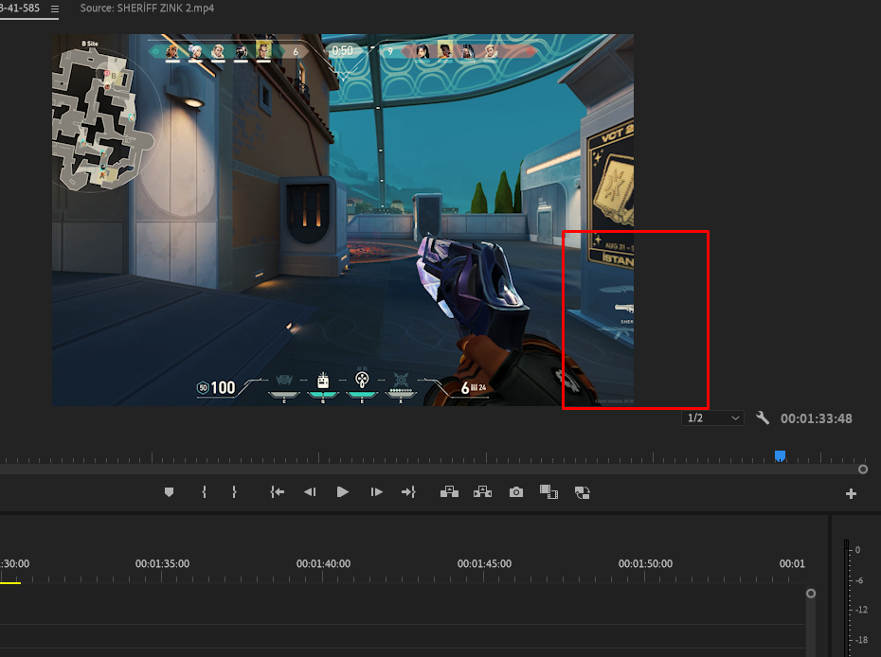Click the 00:01:35:00 mark on the timeline ruler
This screenshot has width=881, height=657.
click(162, 564)
